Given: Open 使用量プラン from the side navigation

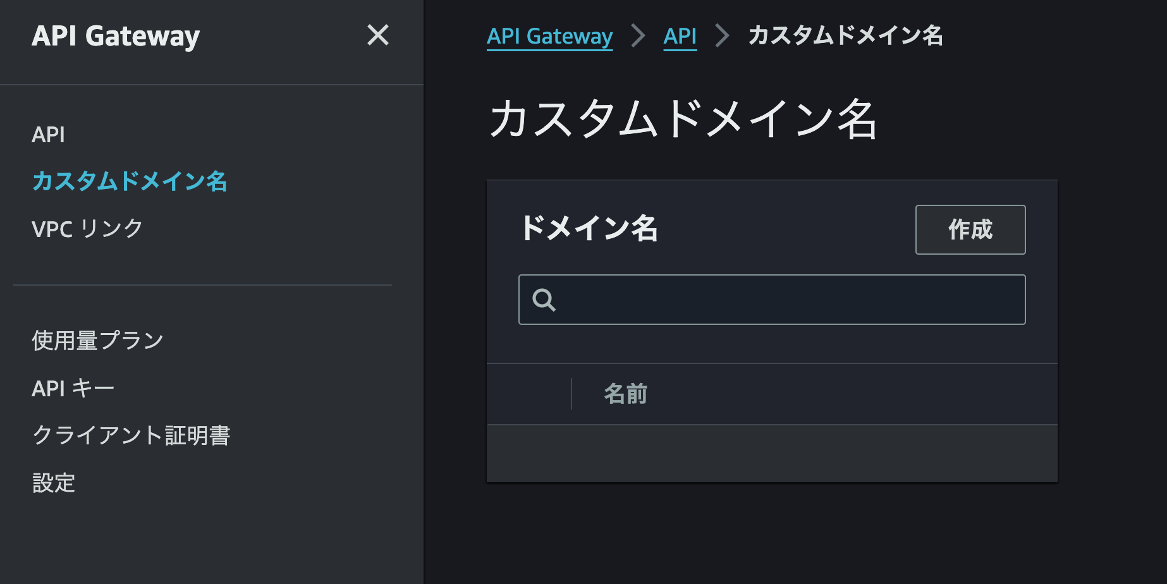Looking at the screenshot, I should coord(98,339).
